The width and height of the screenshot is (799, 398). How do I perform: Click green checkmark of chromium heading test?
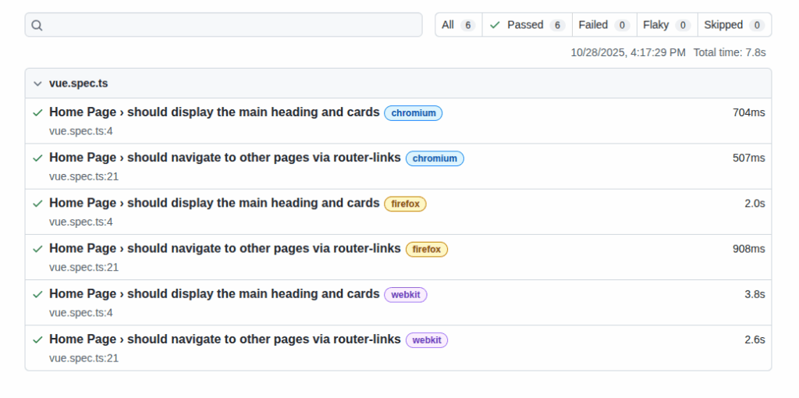[37, 112]
